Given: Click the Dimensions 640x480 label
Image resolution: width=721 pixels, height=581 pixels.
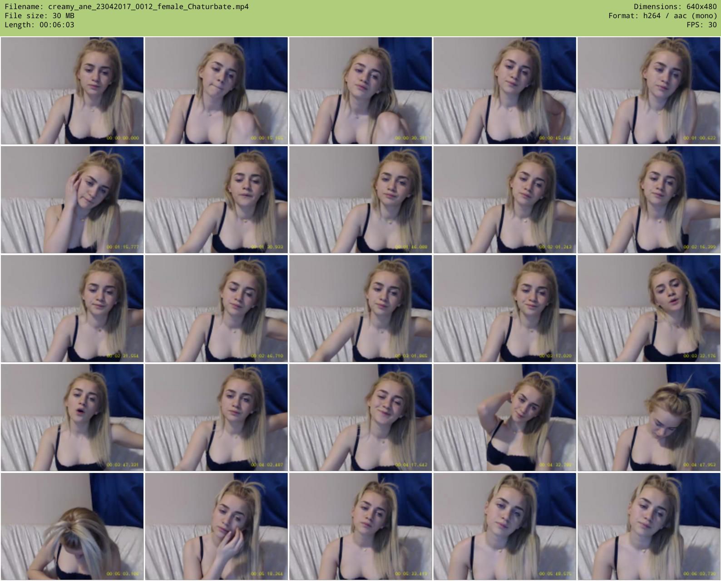Looking at the screenshot, I should [675, 7].
